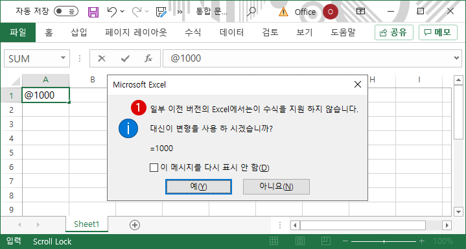This screenshot has width=466, height=249.
Task: Open the 파일 (File) tab
Action: [x=18, y=32]
